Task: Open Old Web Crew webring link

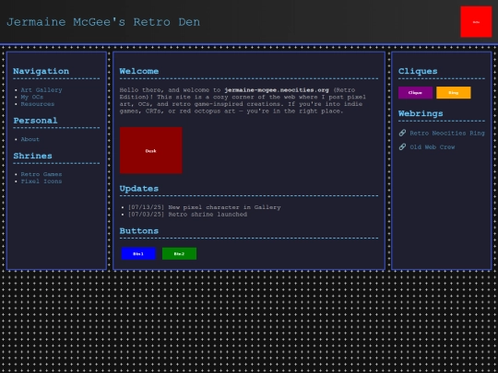Action: 433,147
